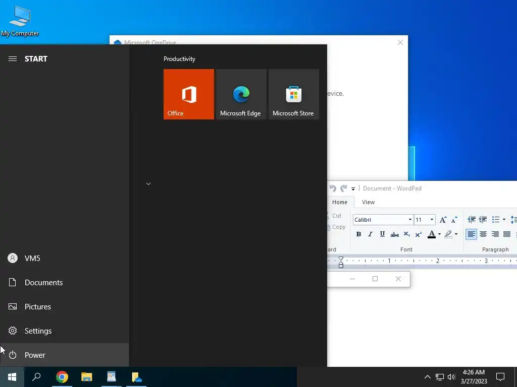
Task: Open highlight color dropdown arrow
Action: (456, 234)
